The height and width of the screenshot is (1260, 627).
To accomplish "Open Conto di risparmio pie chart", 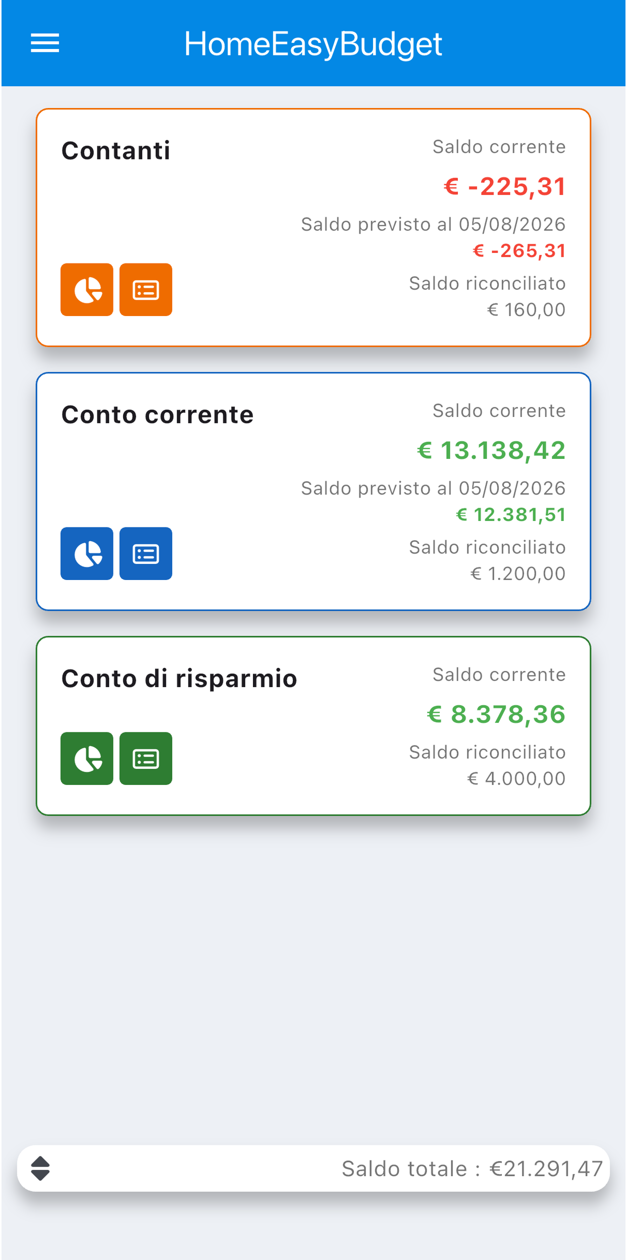I will tap(87, 759).
